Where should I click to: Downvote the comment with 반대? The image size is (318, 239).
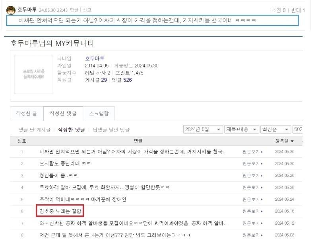pos(298,10)
